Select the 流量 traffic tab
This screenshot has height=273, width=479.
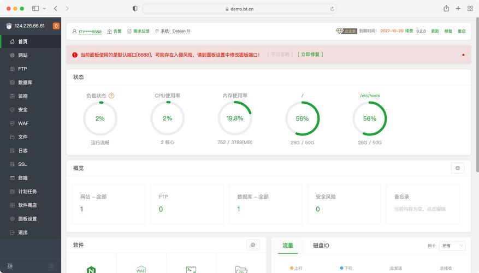point(288,246)
